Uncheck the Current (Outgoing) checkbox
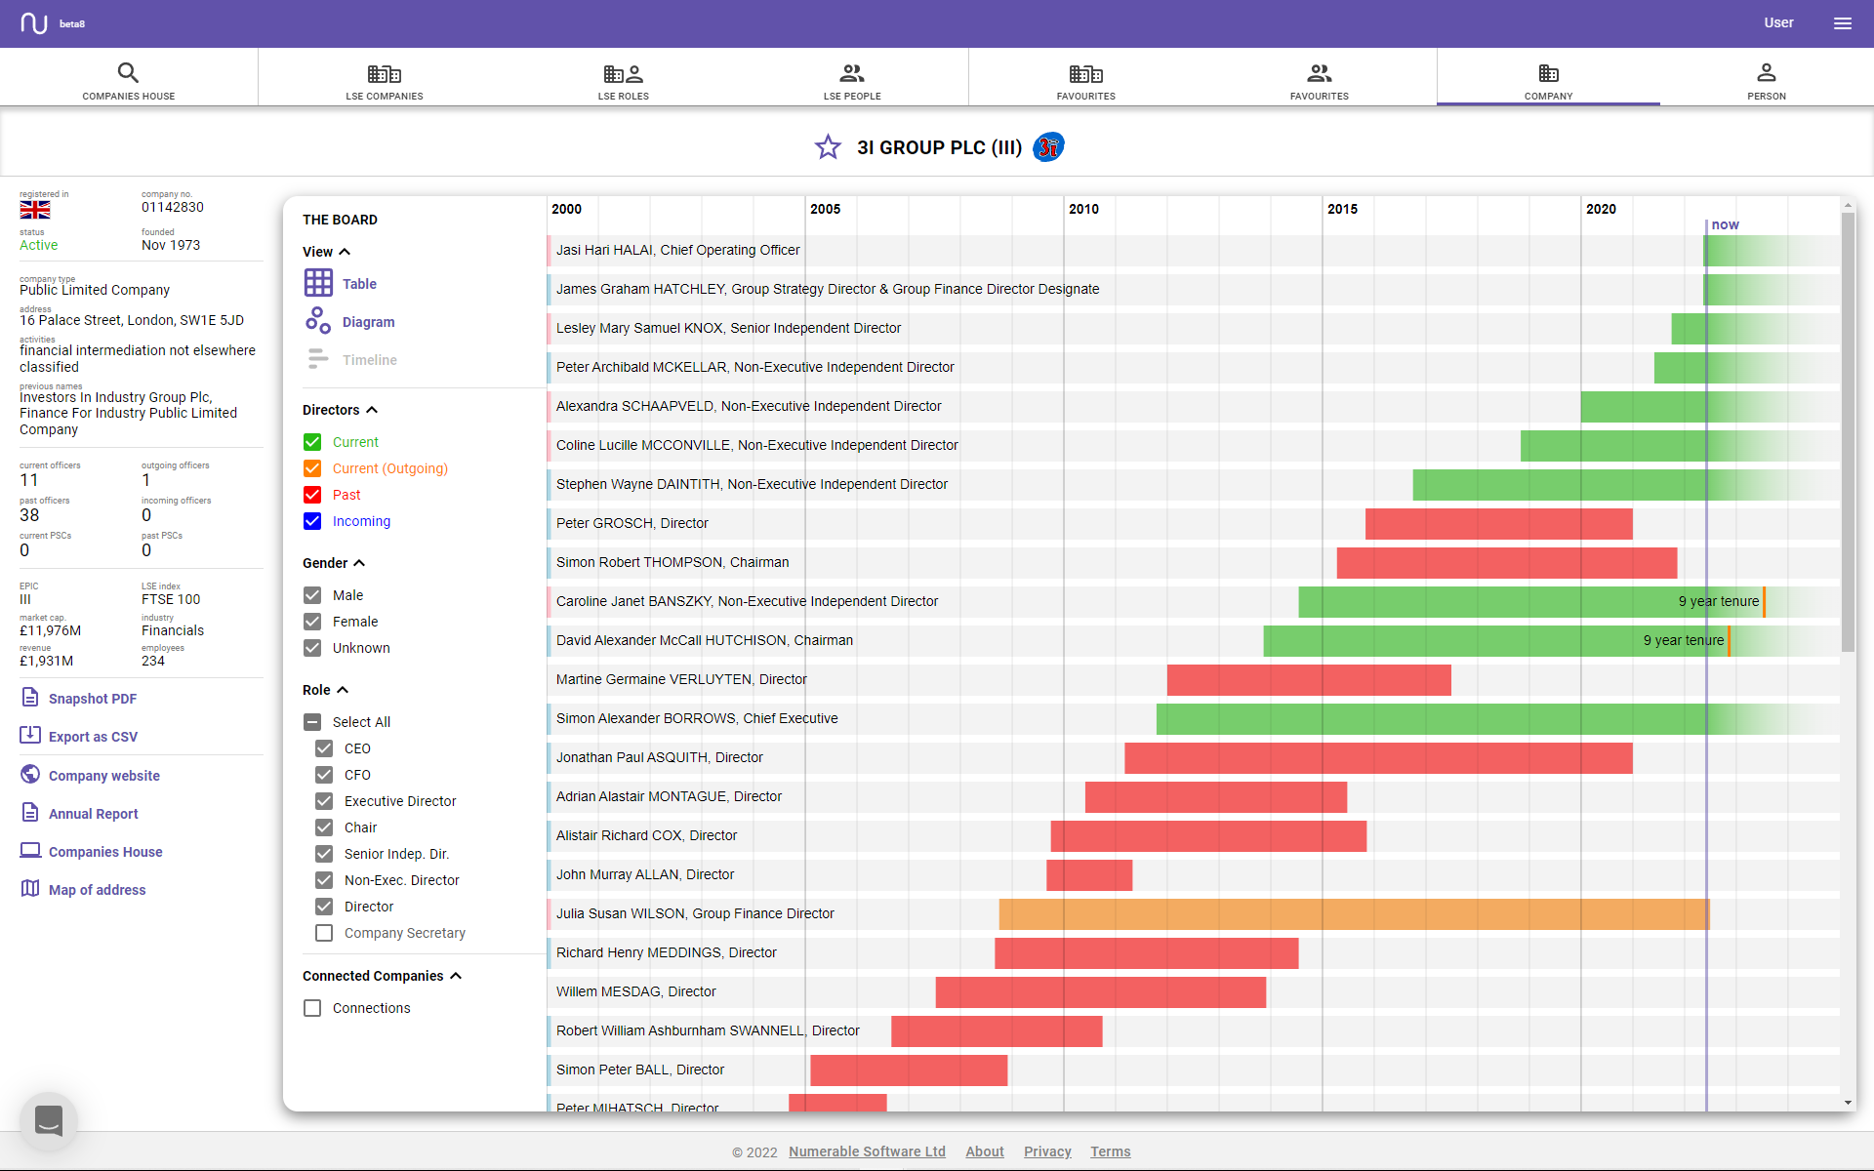Screen dimensions: 1874x1171 312,468
